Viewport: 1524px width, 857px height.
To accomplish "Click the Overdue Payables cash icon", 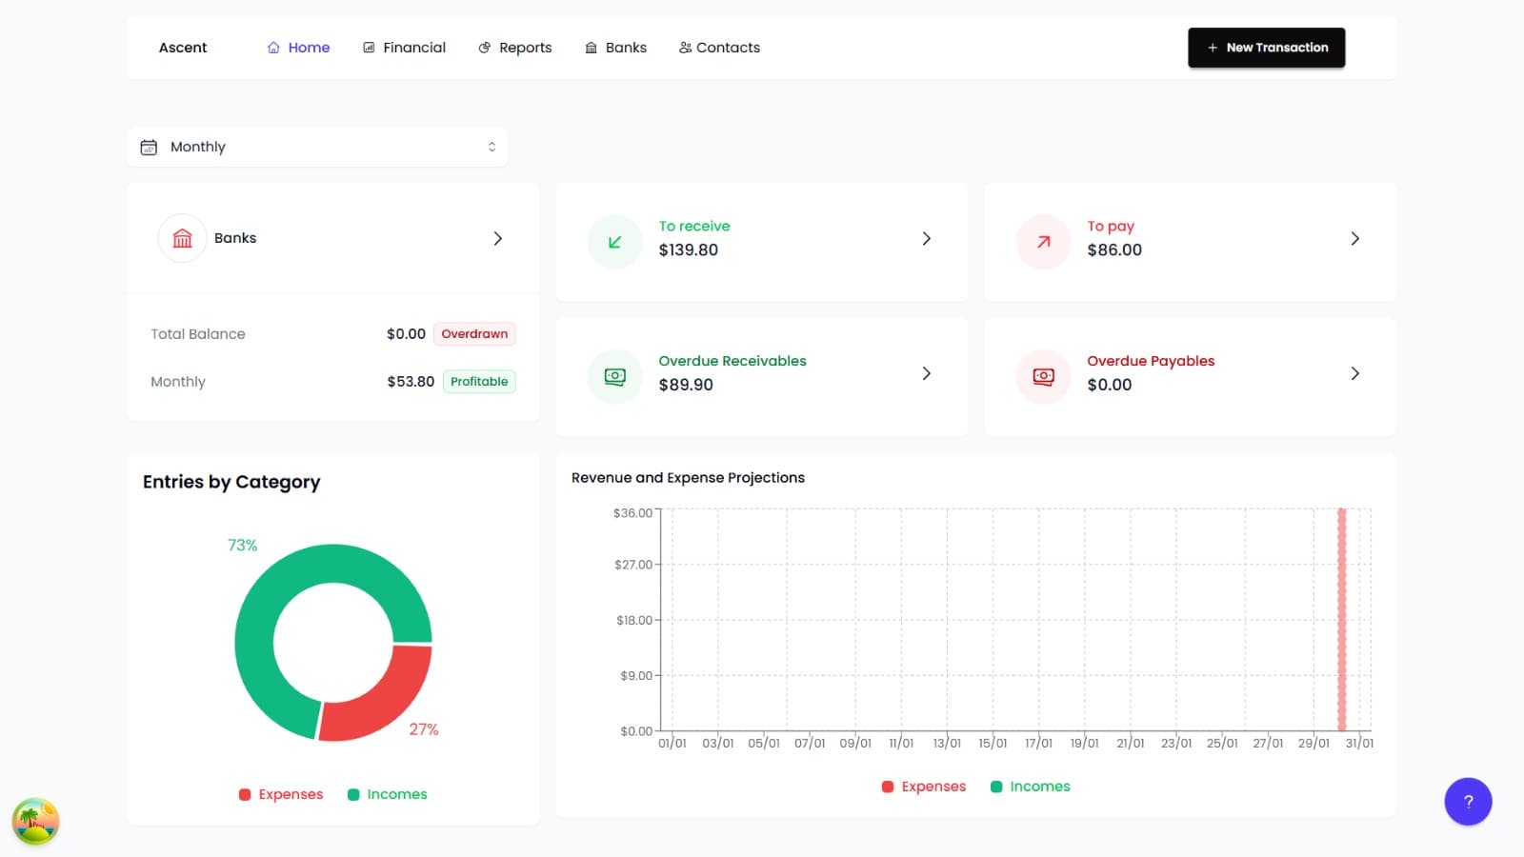I will pyautogui.click(x=1043, y=377).
